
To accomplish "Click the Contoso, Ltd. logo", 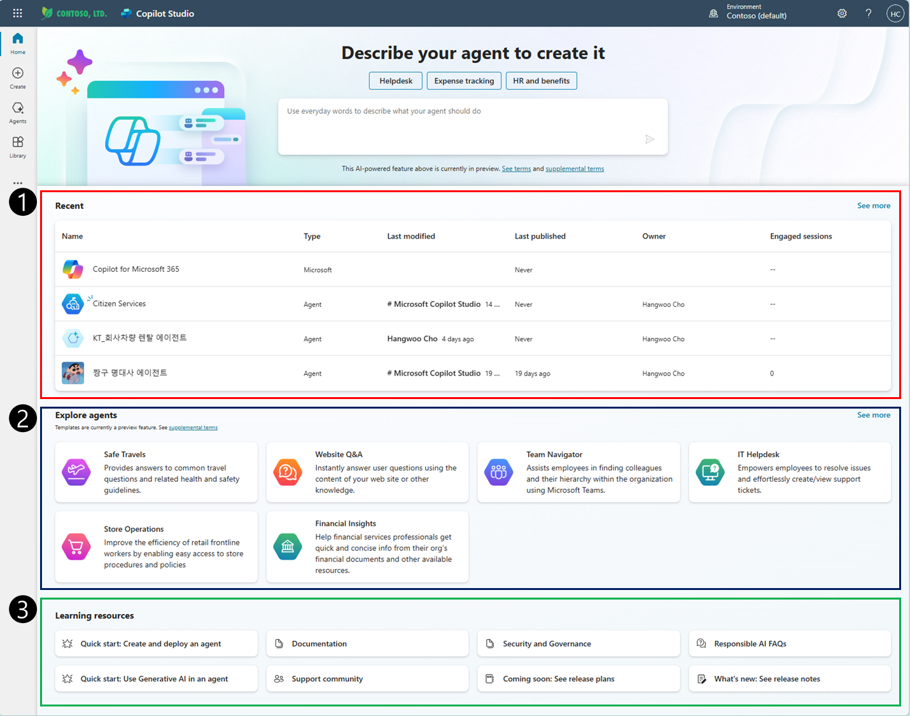I will [x=74, y=13].
